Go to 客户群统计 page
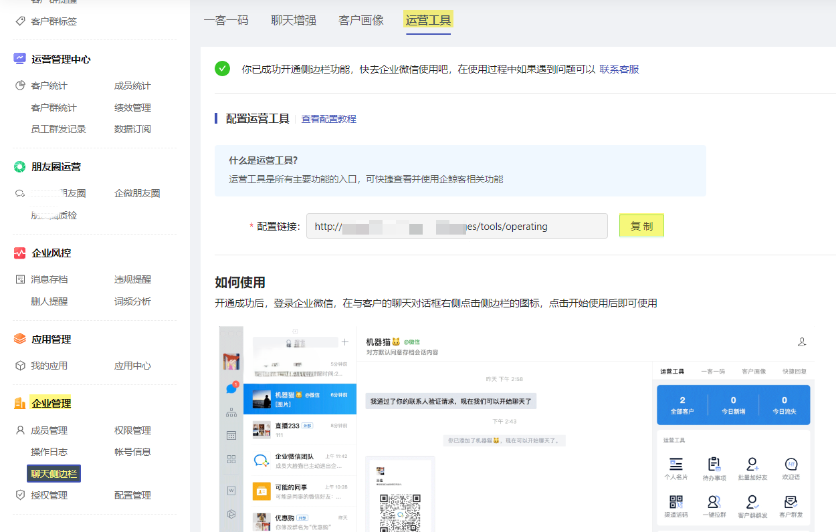 tap(54, 108)
